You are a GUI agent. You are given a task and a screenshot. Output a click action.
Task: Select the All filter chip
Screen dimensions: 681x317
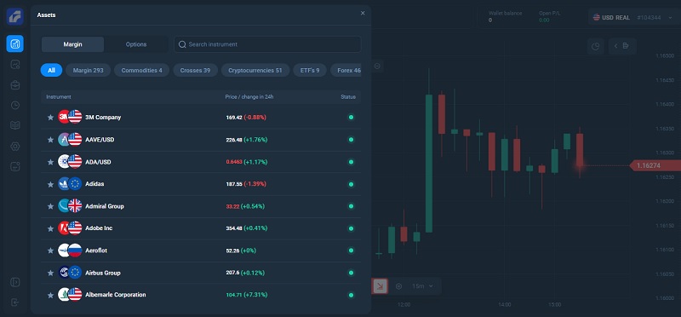pos(51,70)
